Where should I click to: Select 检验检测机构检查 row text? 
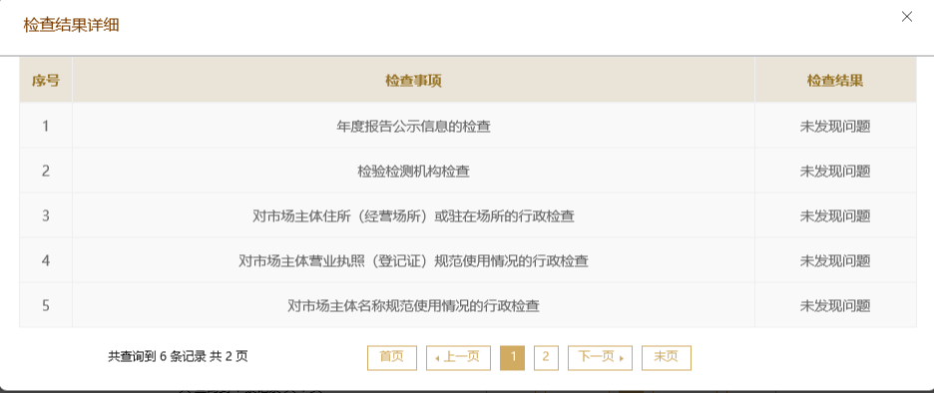tap(413, 172)
